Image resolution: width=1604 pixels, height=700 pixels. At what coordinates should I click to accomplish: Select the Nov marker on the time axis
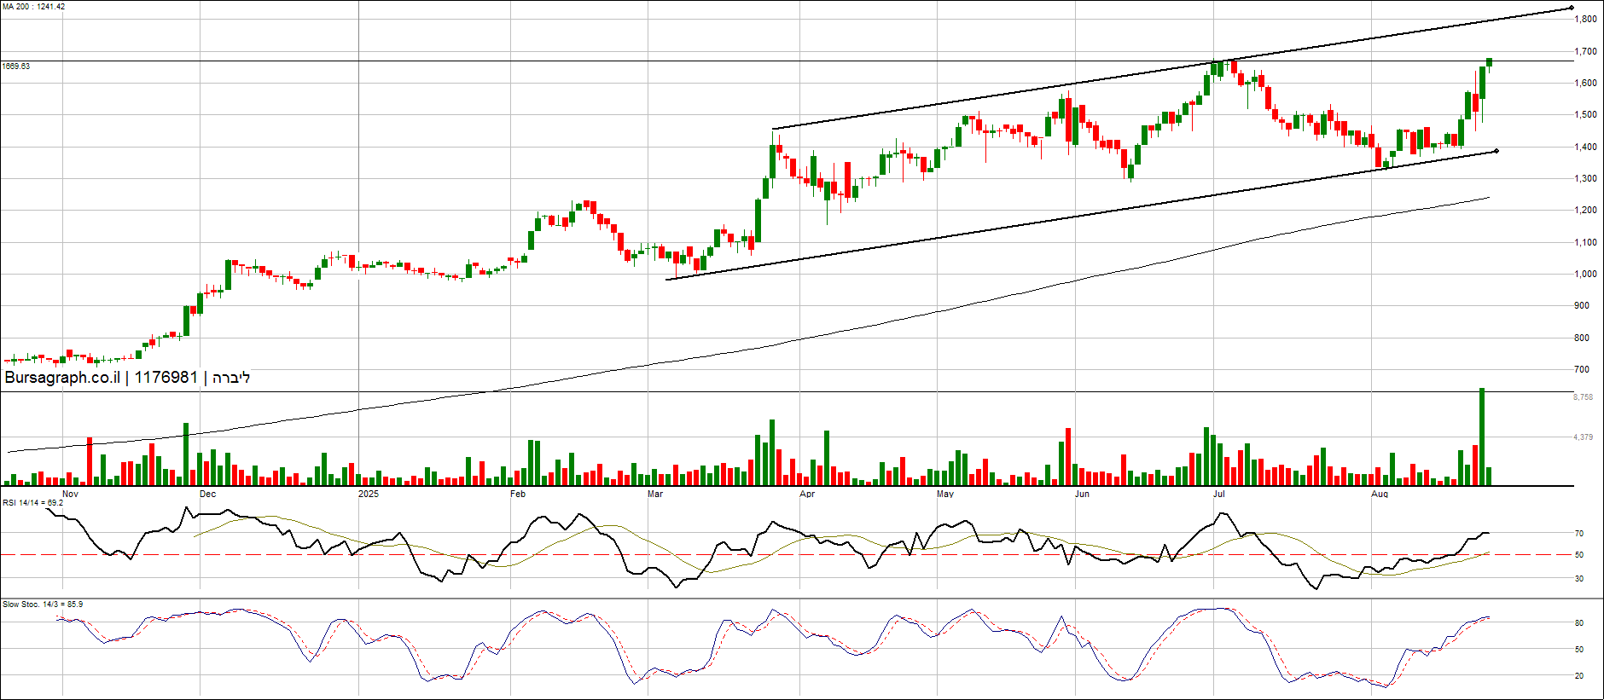[x=70, y=494]
